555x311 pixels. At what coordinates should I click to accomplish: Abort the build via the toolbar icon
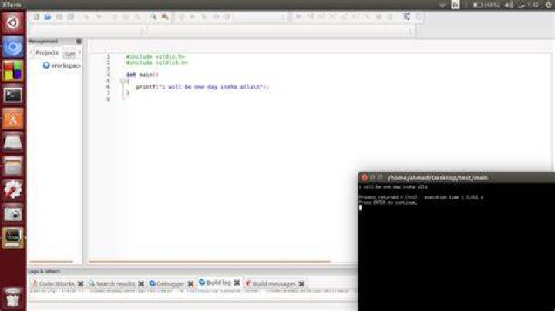[227, 17]
